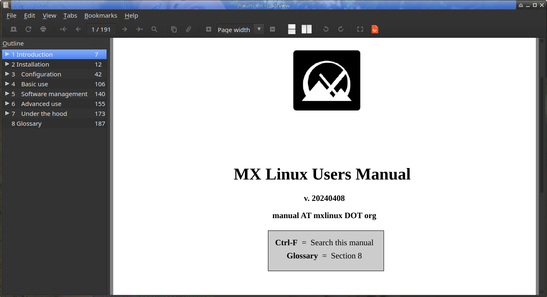Select the 2 Installation outline row text

(30, 64)
